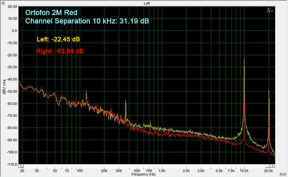
Task: Click the -50.00 value on the dBV axis
Action: (12, 92)
